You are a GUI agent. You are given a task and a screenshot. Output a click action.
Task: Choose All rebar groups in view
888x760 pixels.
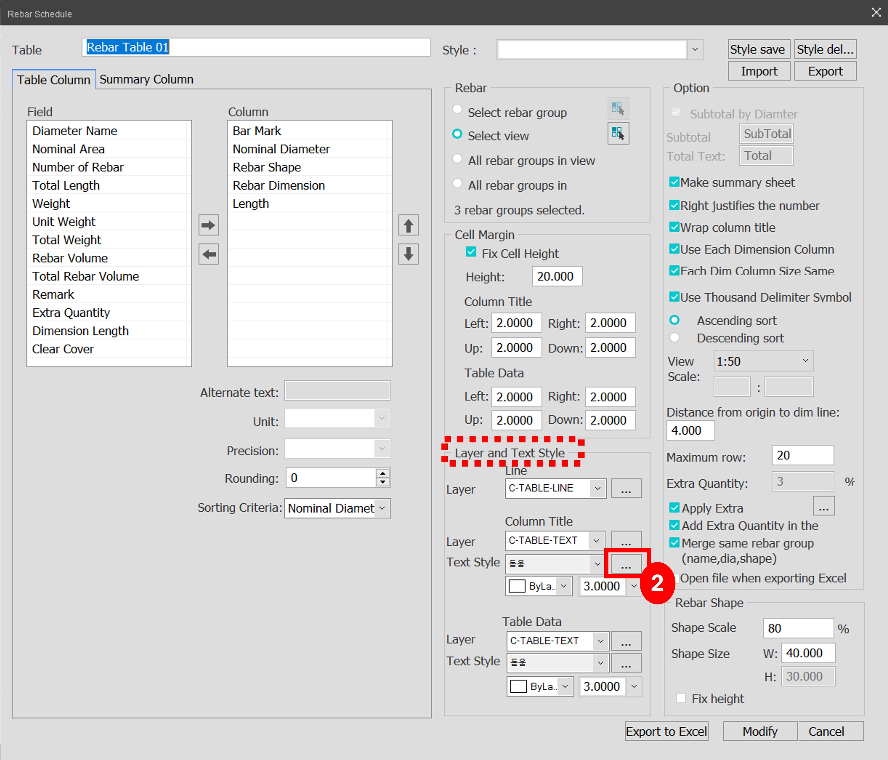click(457, 159)
